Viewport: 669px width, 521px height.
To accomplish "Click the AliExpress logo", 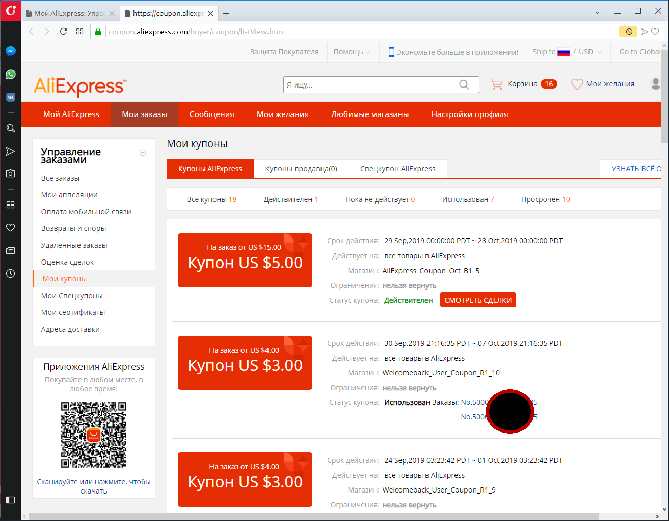I will [80, 86].
